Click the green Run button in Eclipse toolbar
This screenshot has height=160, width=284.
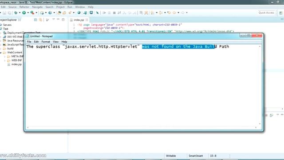coord(24,13)
